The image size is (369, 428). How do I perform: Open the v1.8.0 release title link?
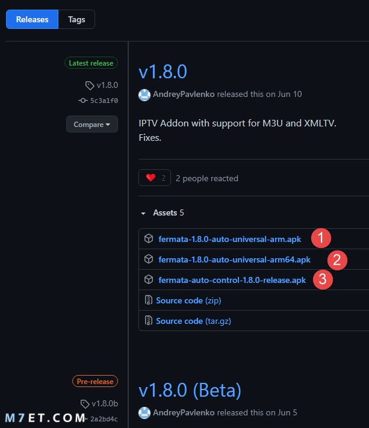click(x=163, y=72)
